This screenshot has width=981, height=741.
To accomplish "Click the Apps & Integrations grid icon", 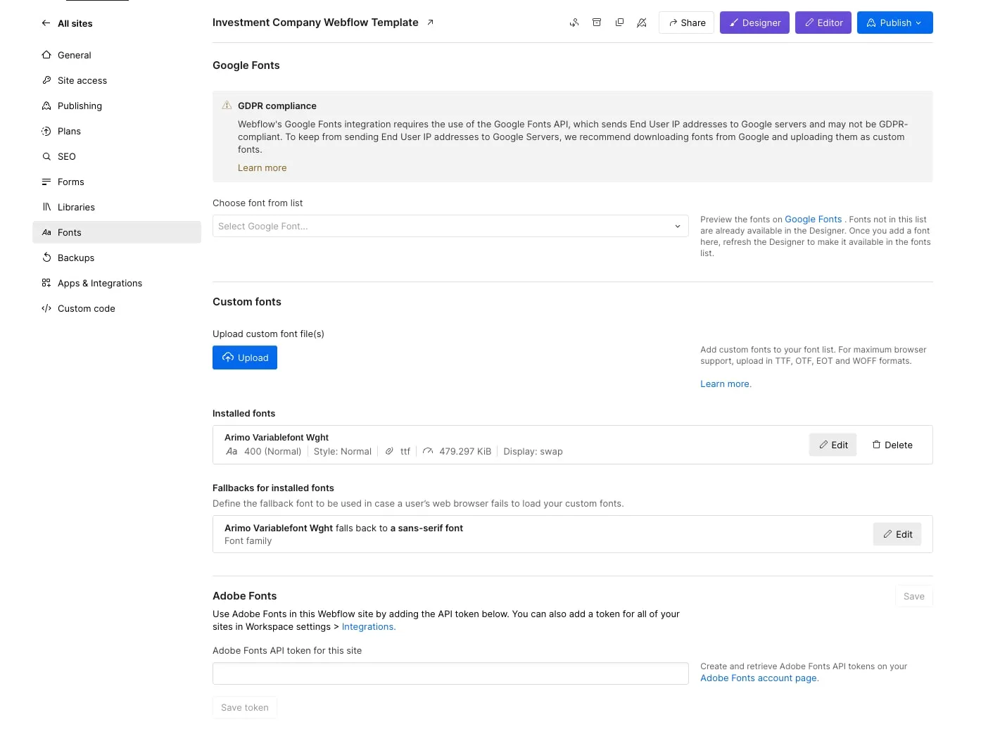I will click(x=46, y=283).
